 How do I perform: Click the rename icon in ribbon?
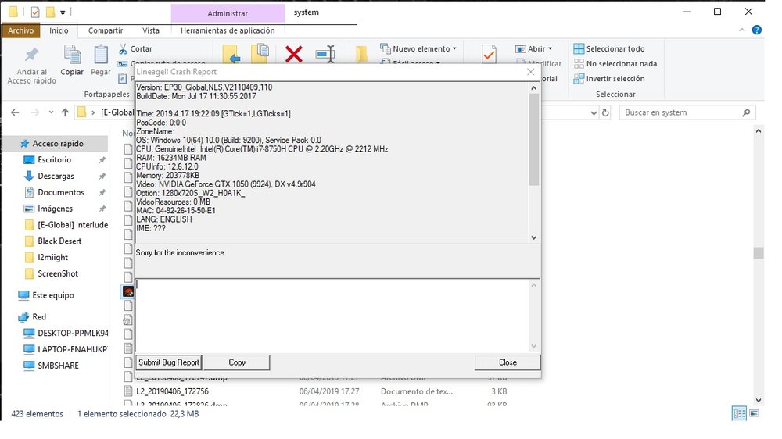[x=325, y=54]
